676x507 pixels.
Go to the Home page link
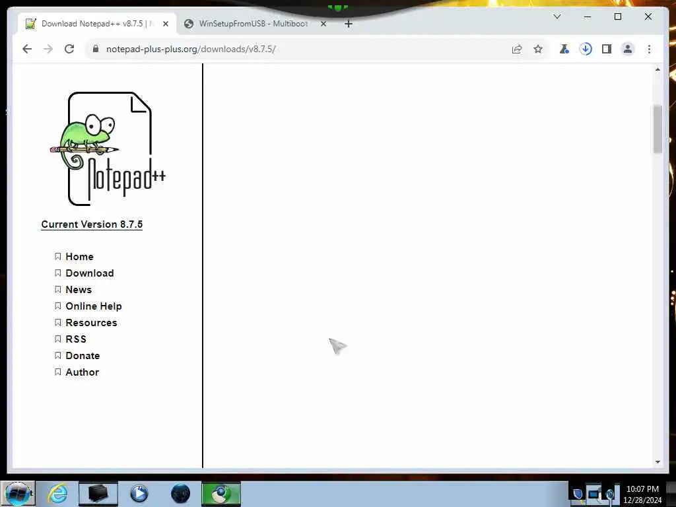pos(79,257)
